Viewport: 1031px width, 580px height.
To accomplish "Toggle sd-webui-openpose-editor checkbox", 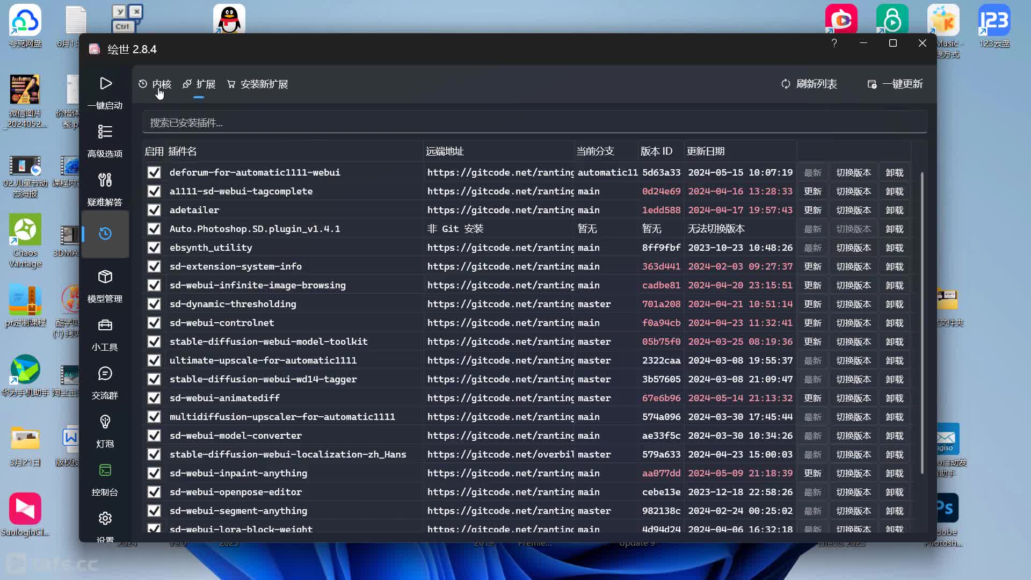I will pos(154,492).
